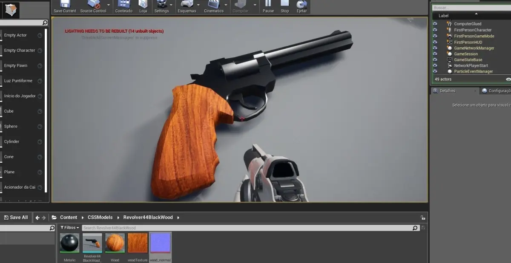Open the Source Control dropdown arrow
Image resolution: width=511 pixels, height=263 pixels.
click(109, 5)
